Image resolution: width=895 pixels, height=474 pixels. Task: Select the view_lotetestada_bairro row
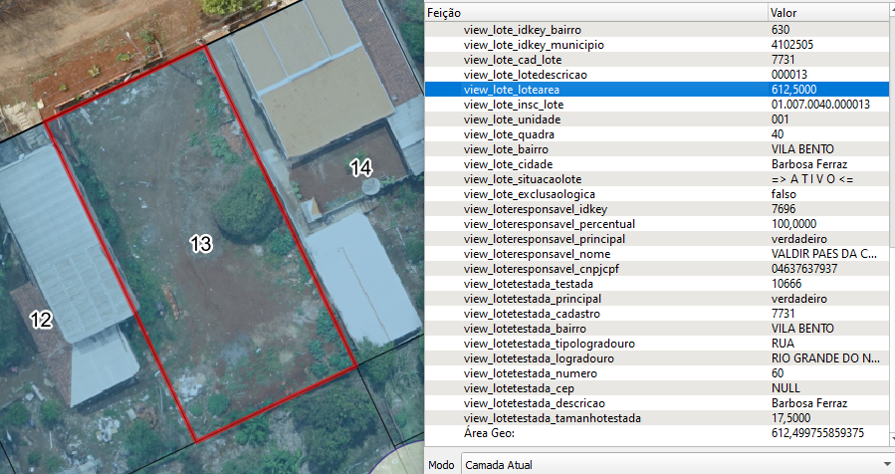[x=657, y=329]
